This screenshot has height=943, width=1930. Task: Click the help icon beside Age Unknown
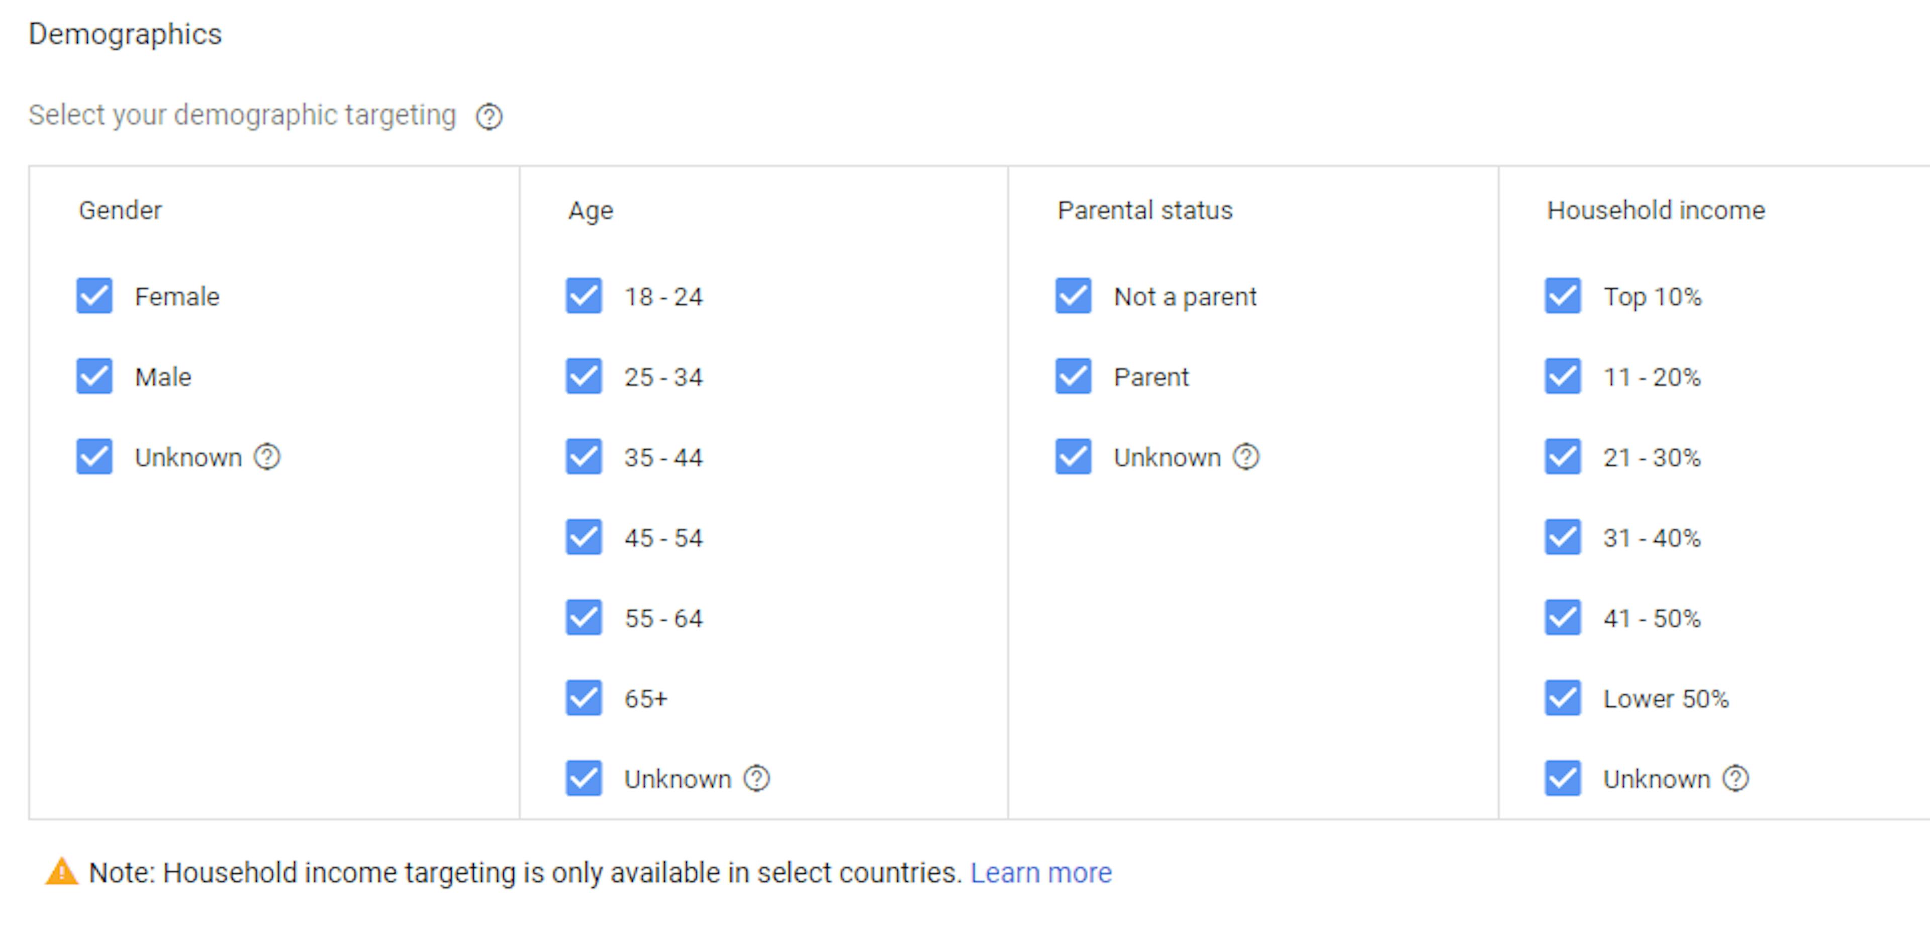(x=757, y=779)
